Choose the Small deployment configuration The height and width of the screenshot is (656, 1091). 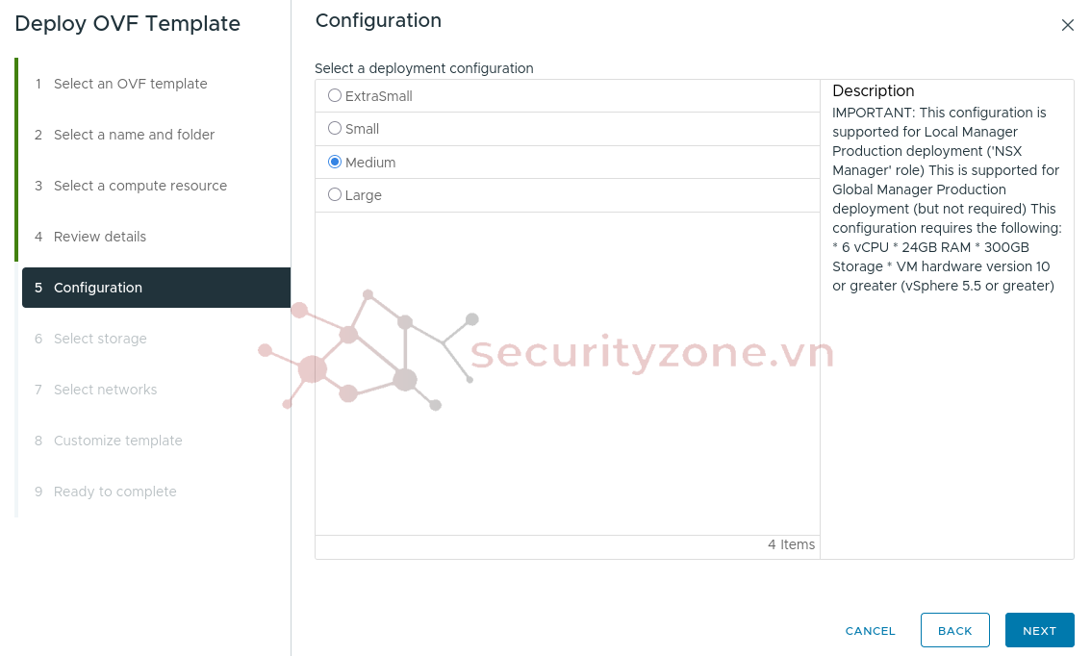[x=335, y=129]
